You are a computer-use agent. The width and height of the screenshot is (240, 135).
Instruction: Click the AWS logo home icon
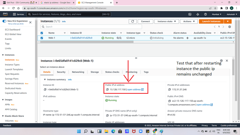[5, 14]
